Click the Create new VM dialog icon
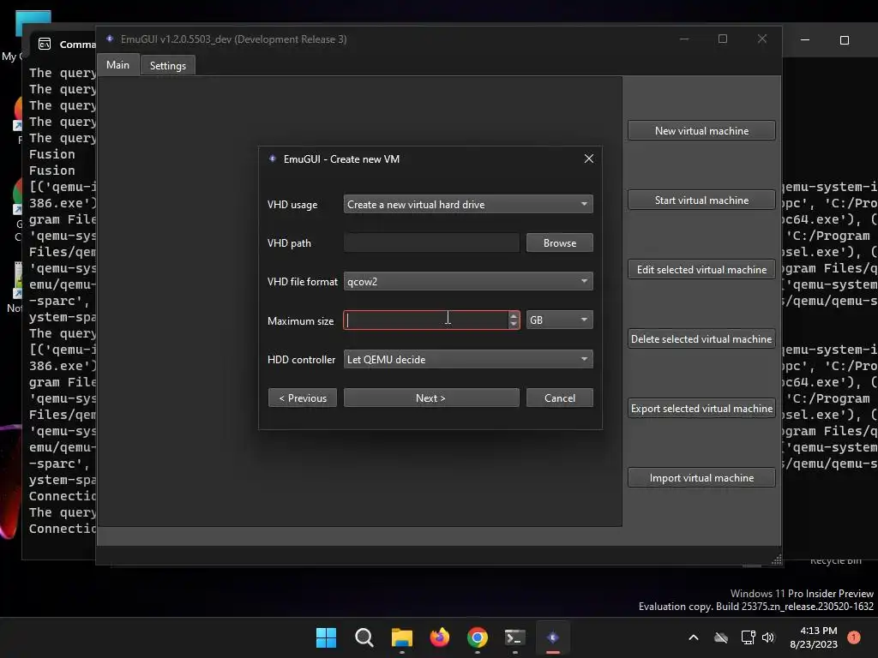This screenshot has width=878, height=658. point(273,159)
